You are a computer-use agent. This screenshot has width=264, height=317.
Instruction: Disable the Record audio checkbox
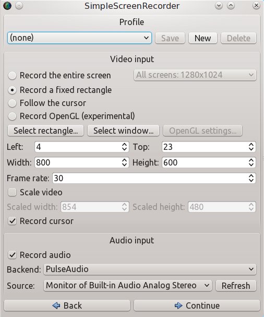click(39, 255)
